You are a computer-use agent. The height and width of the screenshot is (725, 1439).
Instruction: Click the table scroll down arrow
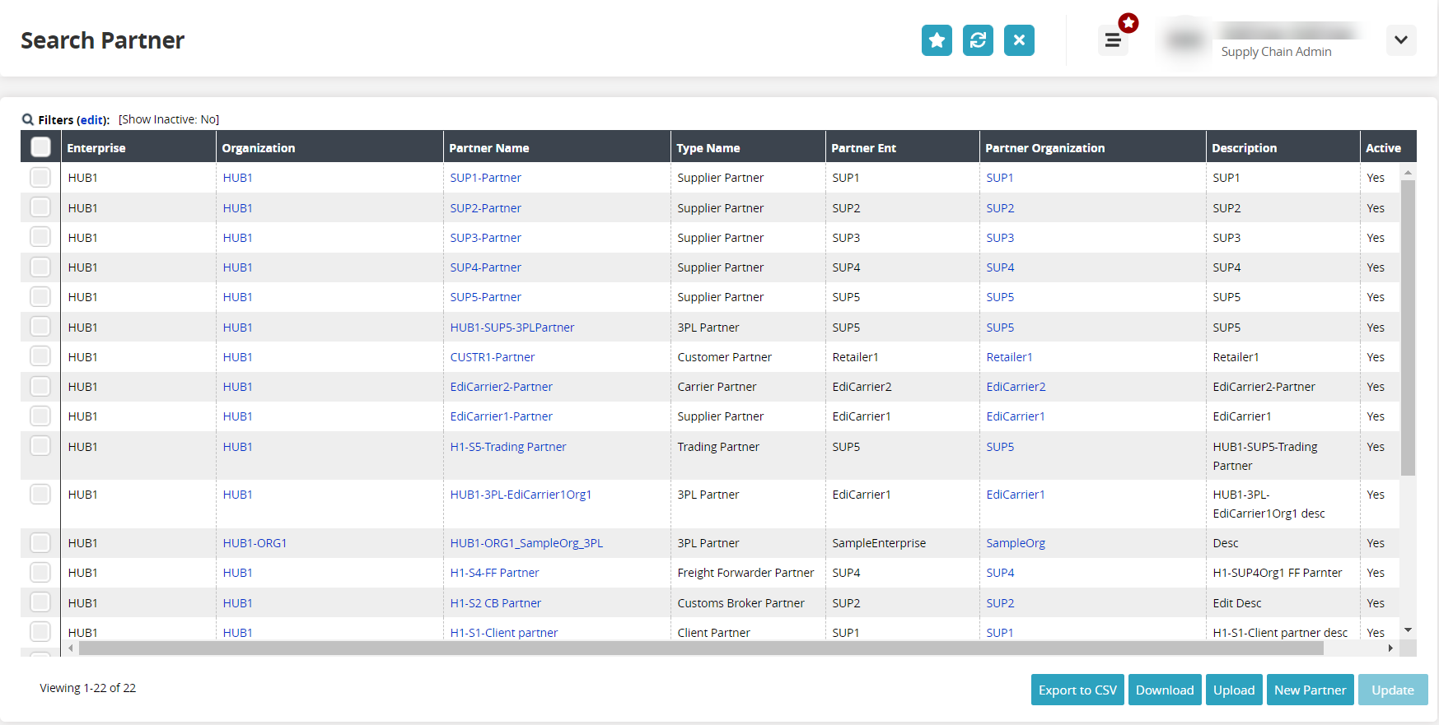point(1408,630)
